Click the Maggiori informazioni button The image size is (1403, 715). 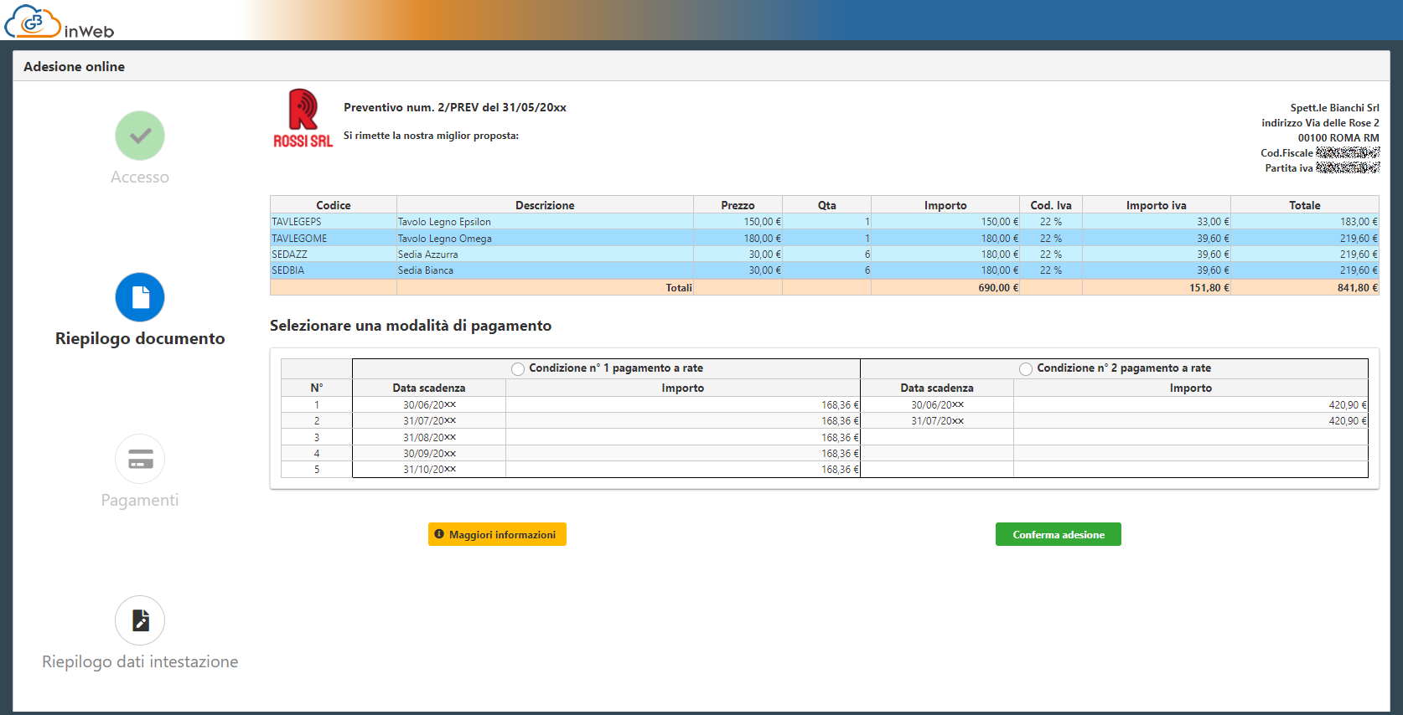pos(497,534)
